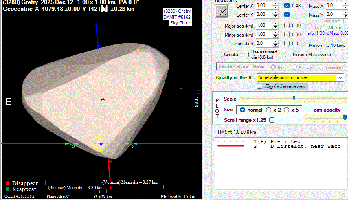Screen dimensions: 349x200
Task: Toggle Flag for future review
Action: [260, 86]
